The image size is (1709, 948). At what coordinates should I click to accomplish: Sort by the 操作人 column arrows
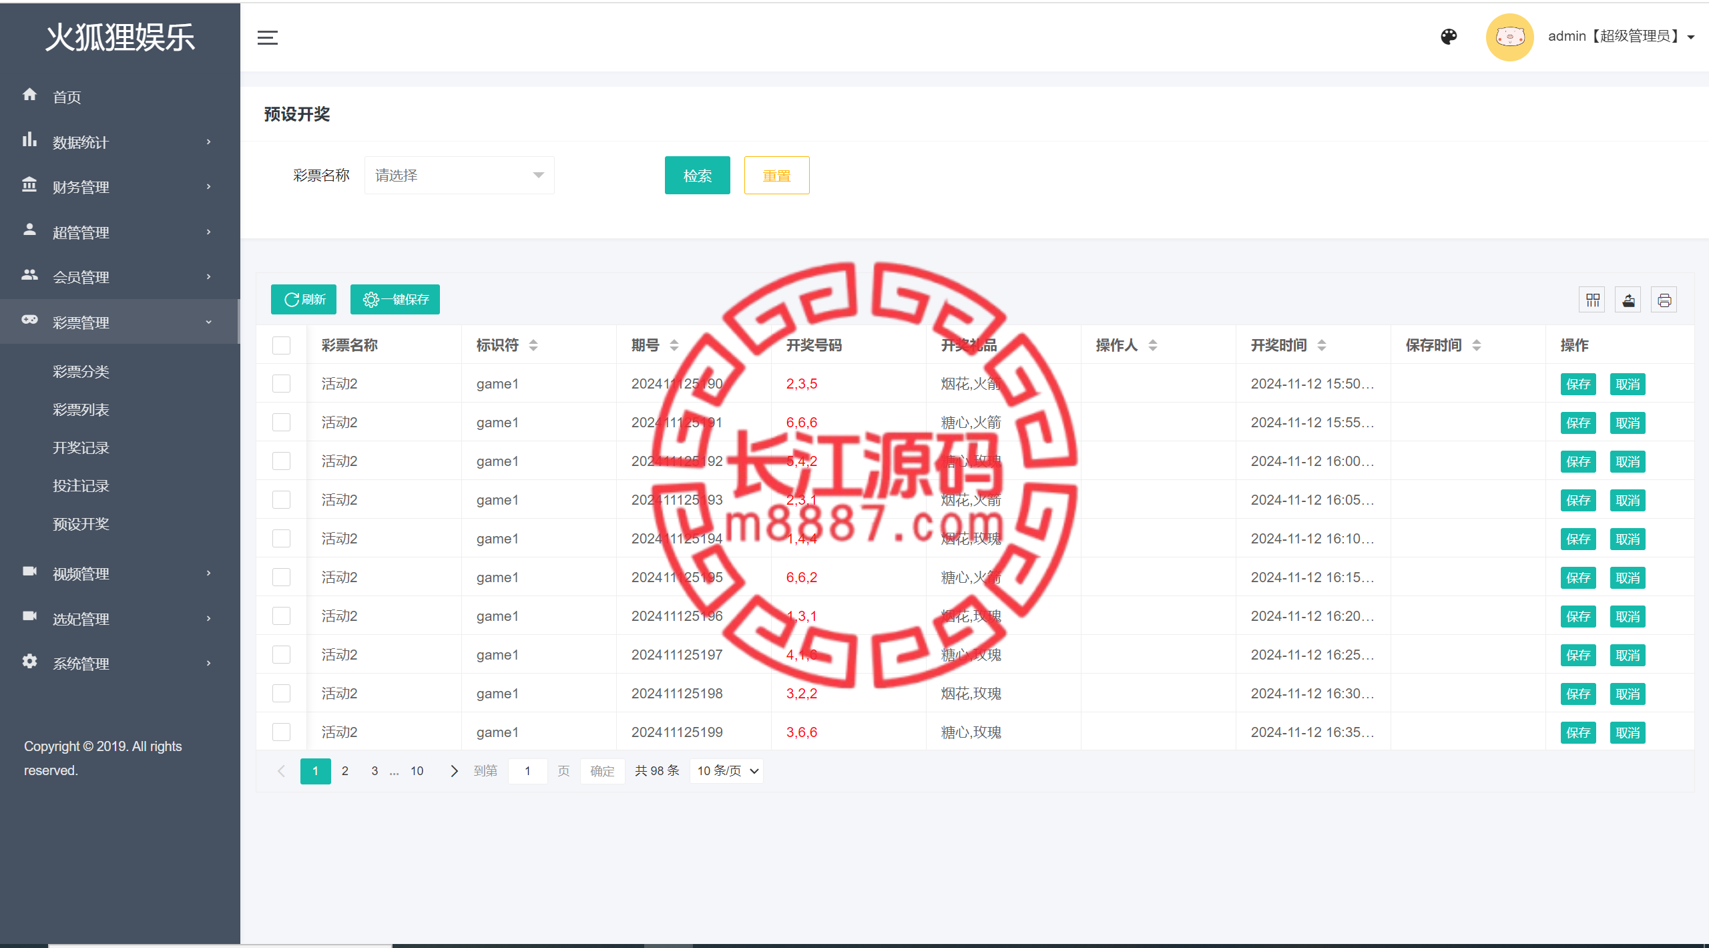click(x=1153, y=345)
